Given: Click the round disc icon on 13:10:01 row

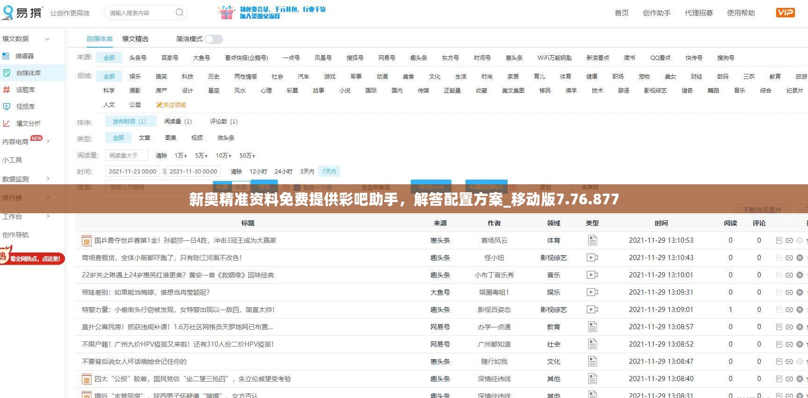Looking at the screenshot, I should [x=800, y=275].
